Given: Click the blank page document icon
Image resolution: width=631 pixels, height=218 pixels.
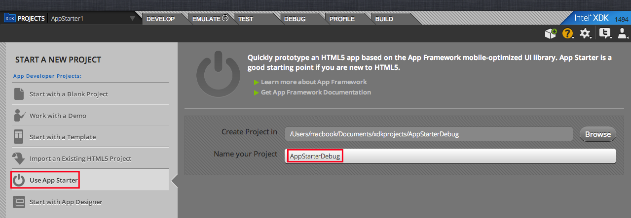Looking at the screenshot, I should pos(19,93).
